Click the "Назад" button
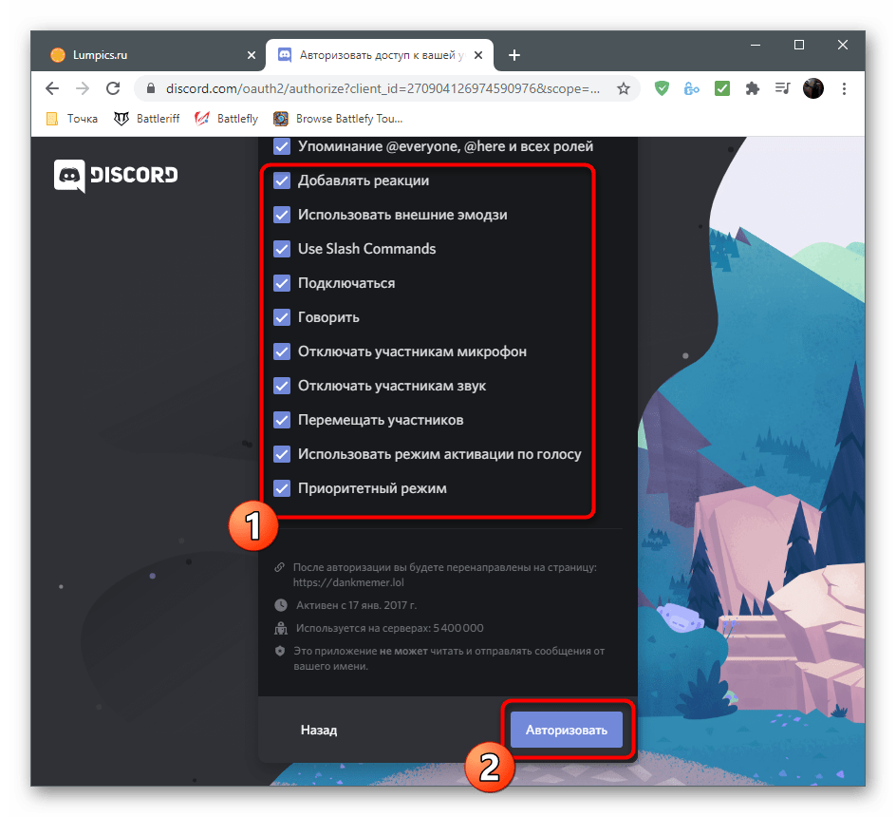 pos(319,731)
